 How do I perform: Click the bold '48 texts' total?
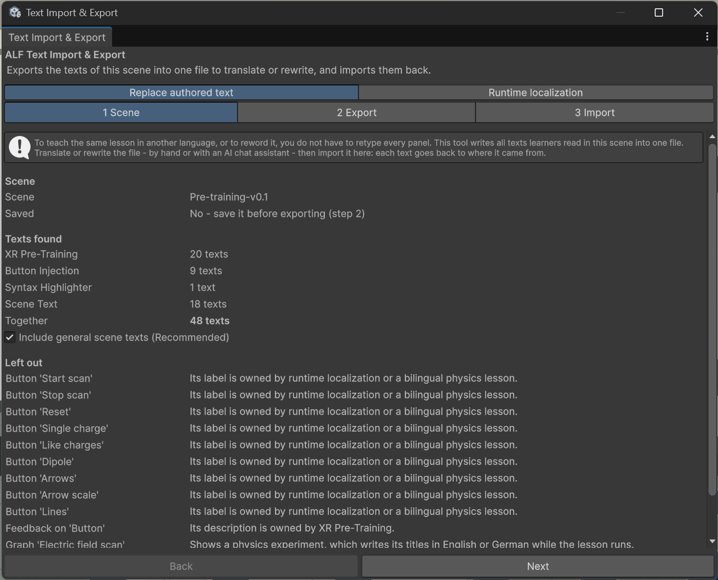(x=210, y=321)
